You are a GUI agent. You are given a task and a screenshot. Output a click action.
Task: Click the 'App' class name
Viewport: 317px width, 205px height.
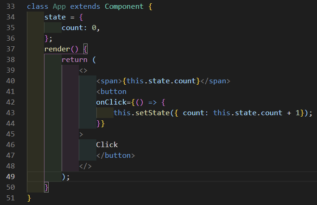[59, 6]
